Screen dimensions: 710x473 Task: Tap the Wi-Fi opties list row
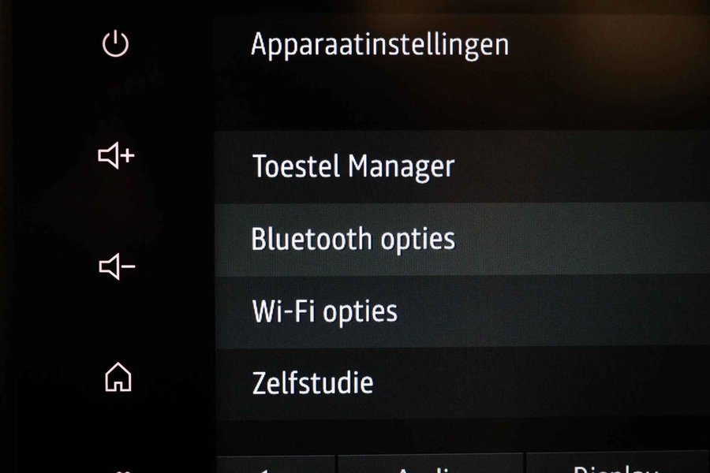point(462,312)
